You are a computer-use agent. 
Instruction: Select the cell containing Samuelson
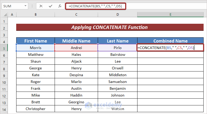[x=118, y=82]
